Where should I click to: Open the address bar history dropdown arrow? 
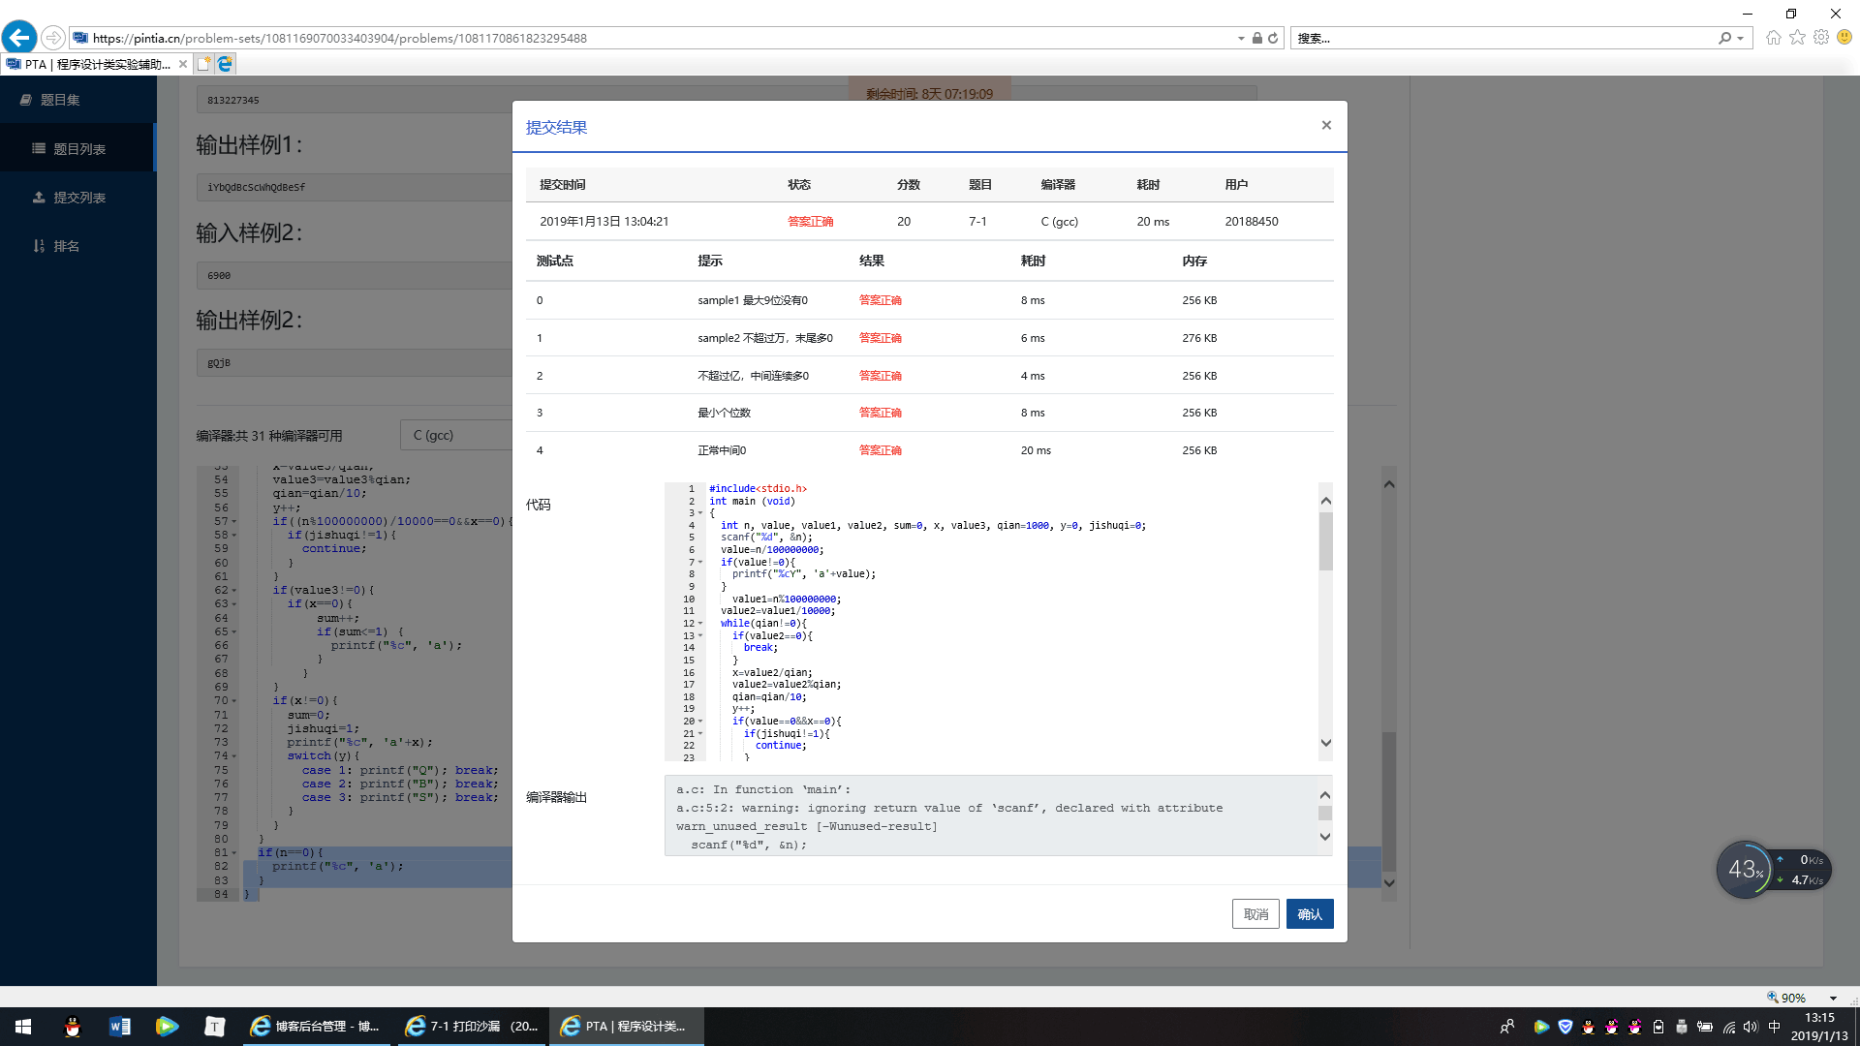(x=1241, y=39)
